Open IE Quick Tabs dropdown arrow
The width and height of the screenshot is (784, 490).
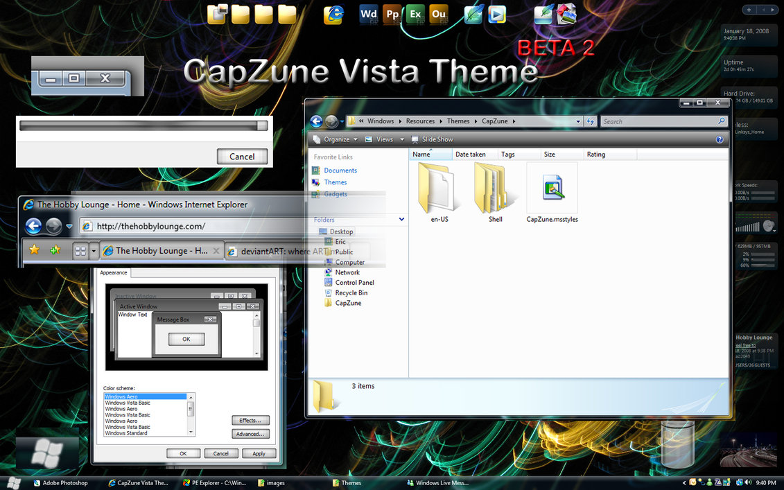tap(94, 251)
